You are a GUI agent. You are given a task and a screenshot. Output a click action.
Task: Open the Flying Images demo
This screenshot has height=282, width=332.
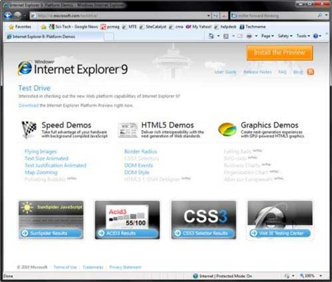pyautogui.click(x=41, y=151)
